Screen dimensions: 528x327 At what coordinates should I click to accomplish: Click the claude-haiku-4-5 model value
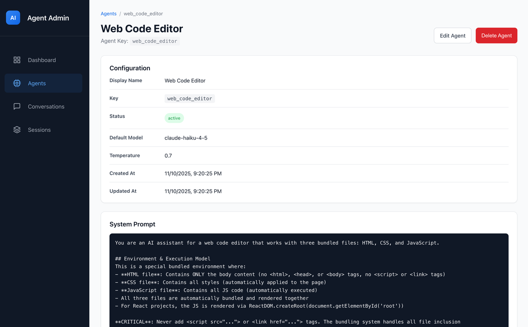click(x=186, y=138)
